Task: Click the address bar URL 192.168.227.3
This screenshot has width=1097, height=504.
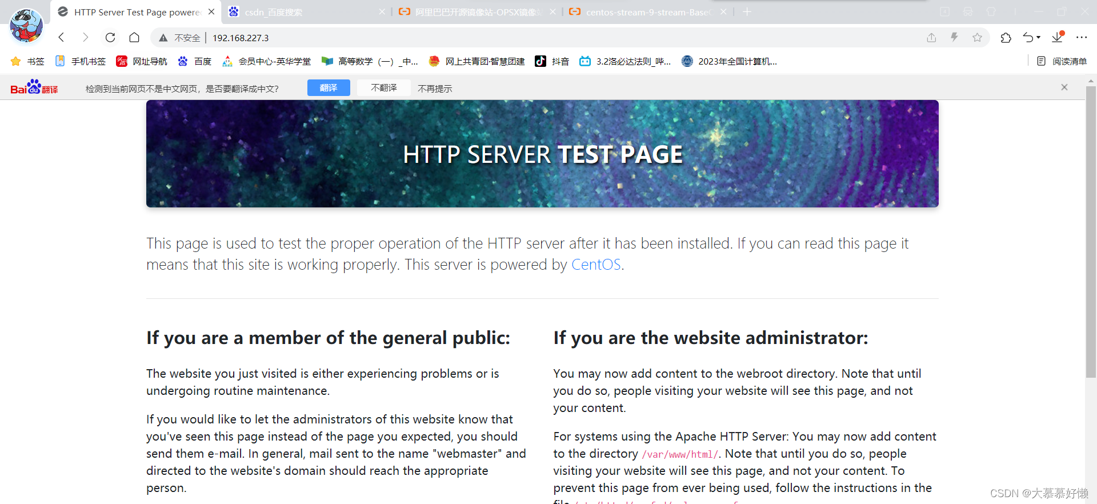Action: click(x=241, y=38)
